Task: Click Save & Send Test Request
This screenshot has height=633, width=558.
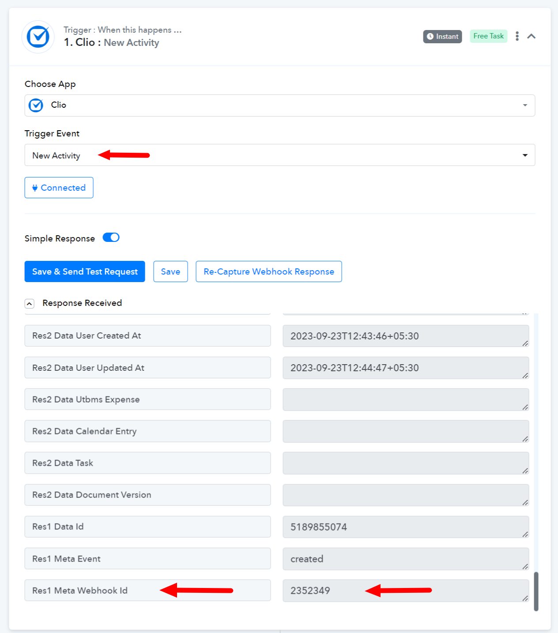Action: (x=85, y=271)
